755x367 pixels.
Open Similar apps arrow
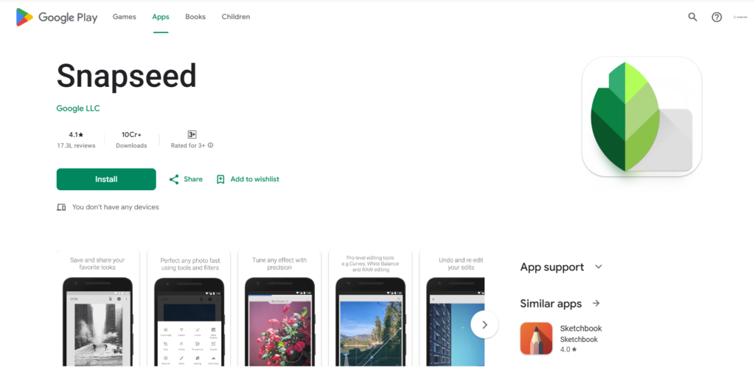point(596,304)
